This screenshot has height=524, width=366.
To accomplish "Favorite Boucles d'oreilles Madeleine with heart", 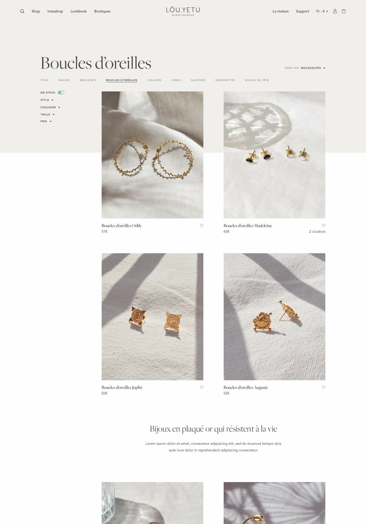I will coord(324,225).
